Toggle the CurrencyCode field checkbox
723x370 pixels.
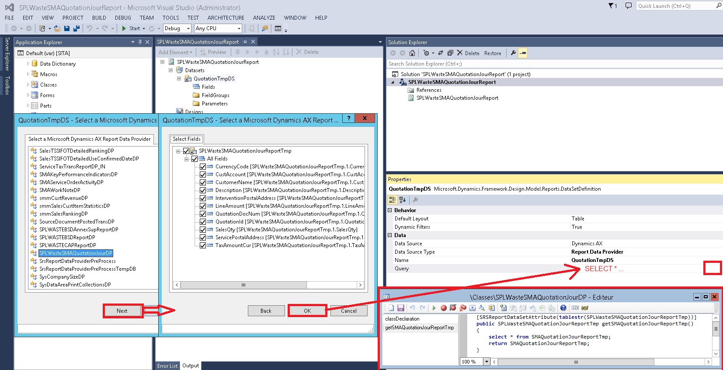point(203,167)
